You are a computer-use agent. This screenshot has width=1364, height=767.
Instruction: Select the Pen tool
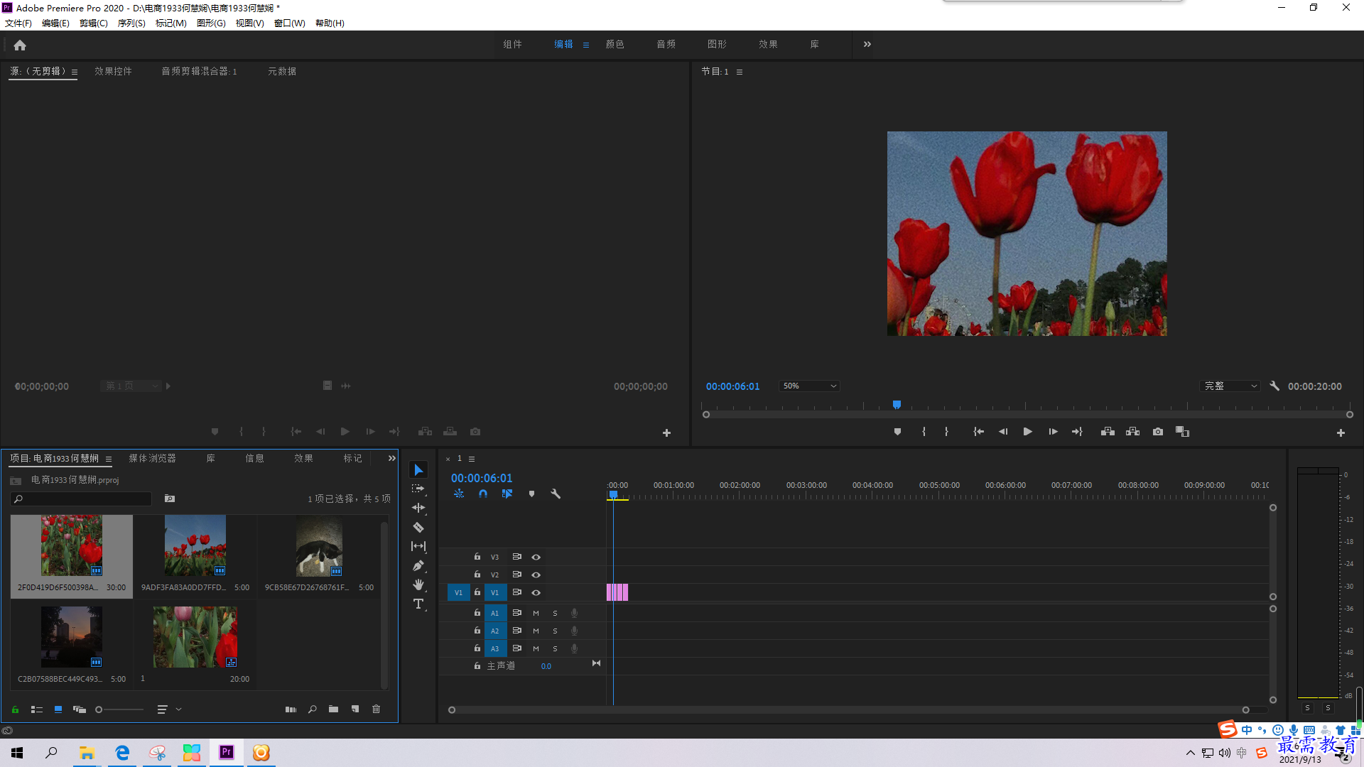click(x=418, y=565)
